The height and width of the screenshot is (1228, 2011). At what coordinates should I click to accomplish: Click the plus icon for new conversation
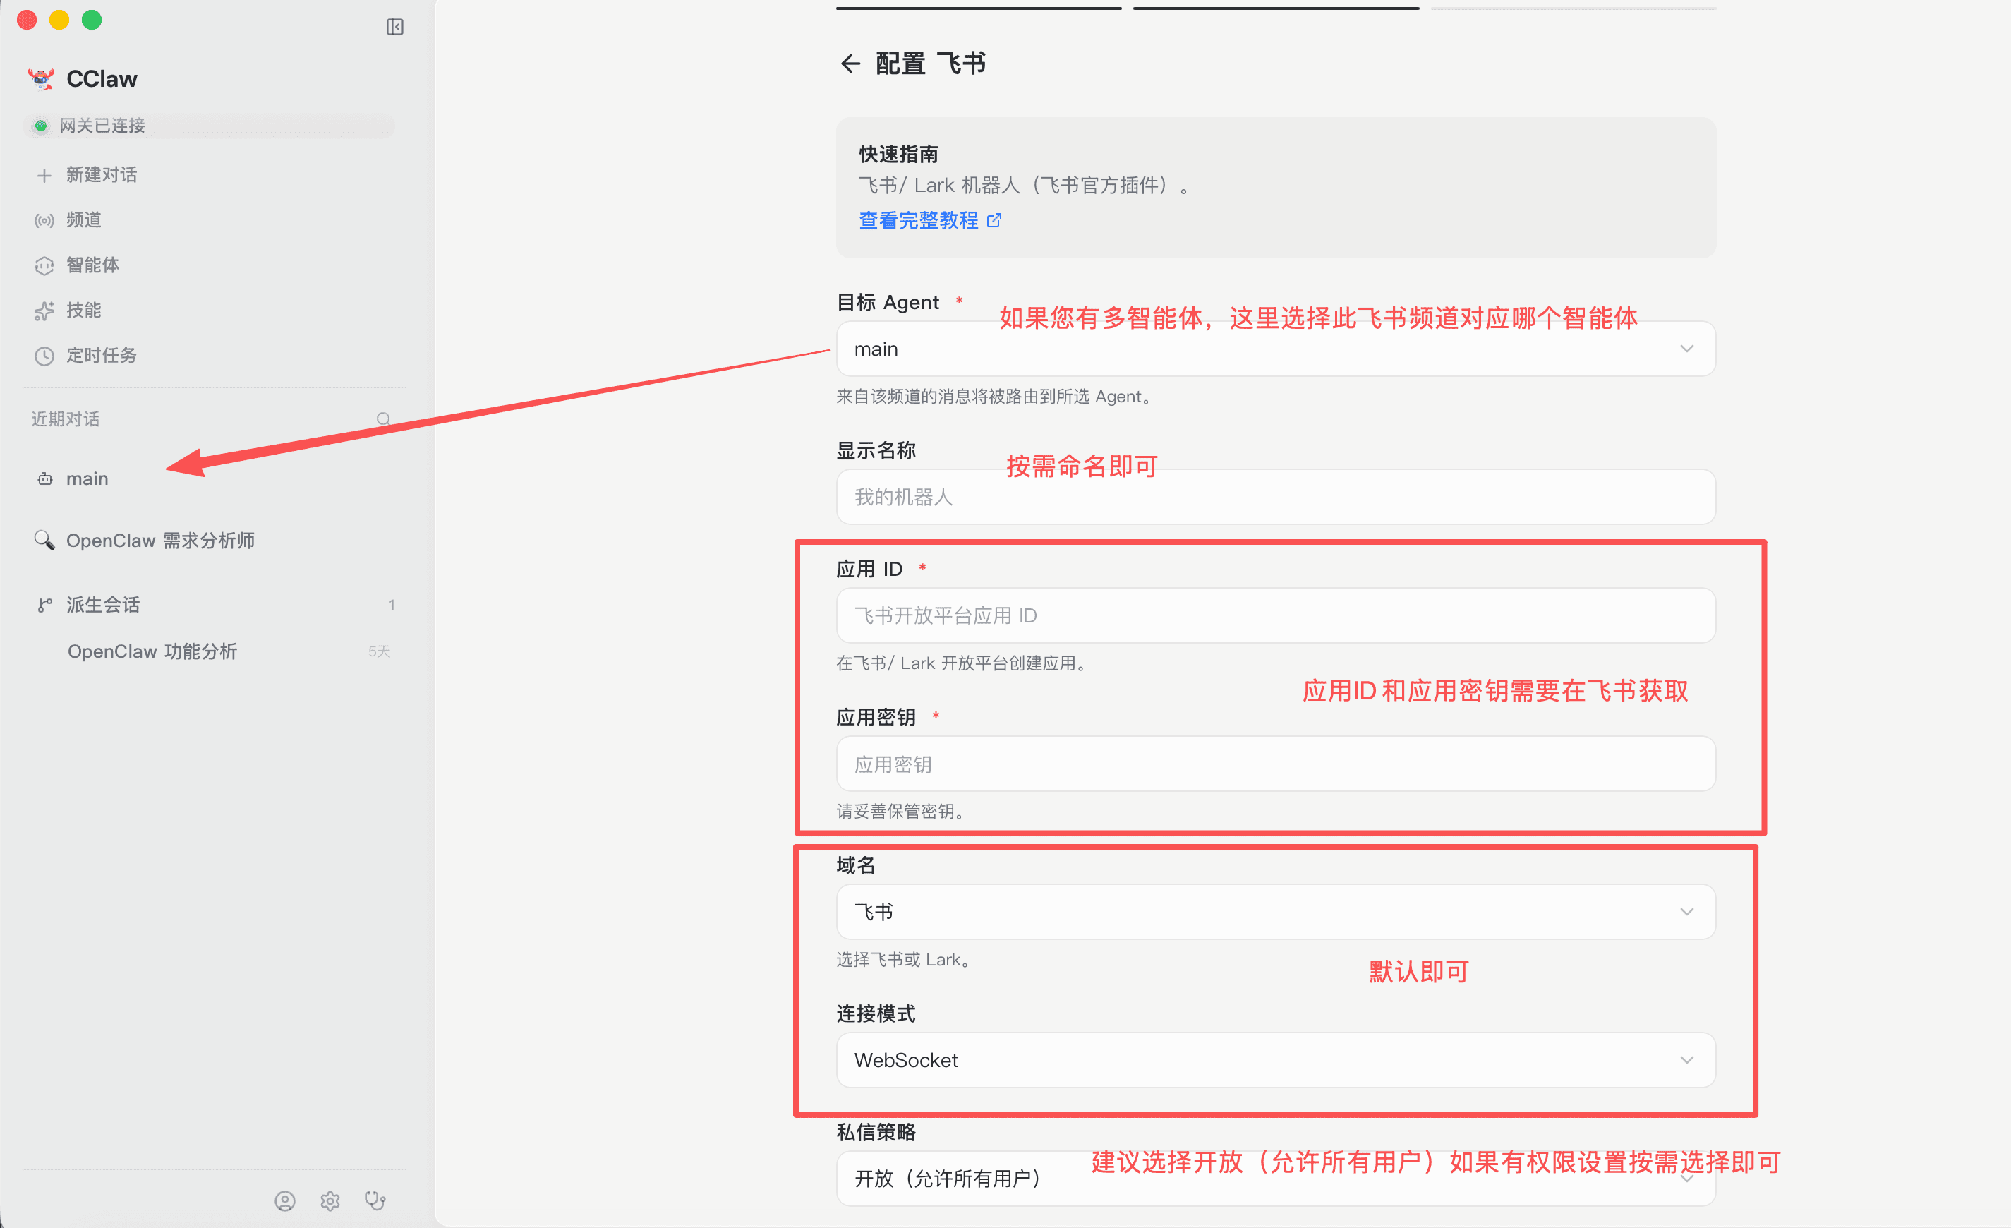click(x=44, y=175)
